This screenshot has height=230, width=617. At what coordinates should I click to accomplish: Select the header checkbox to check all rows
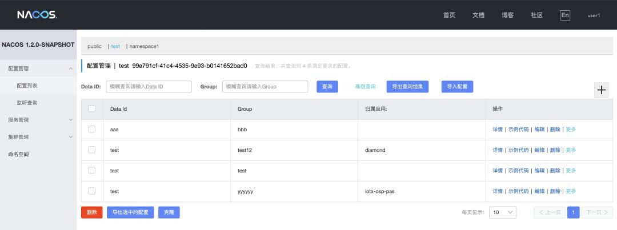click(x=92, y=108)
